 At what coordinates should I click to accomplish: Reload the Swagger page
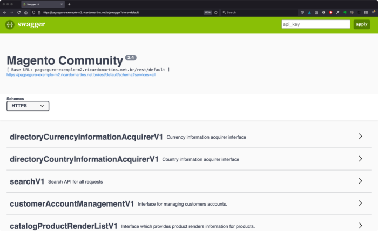click(19, 12)
